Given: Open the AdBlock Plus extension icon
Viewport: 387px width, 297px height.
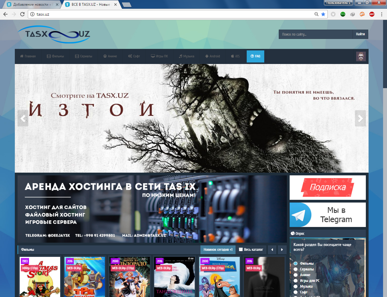Looking at the screenshot, I should click(x=372, y=14).
